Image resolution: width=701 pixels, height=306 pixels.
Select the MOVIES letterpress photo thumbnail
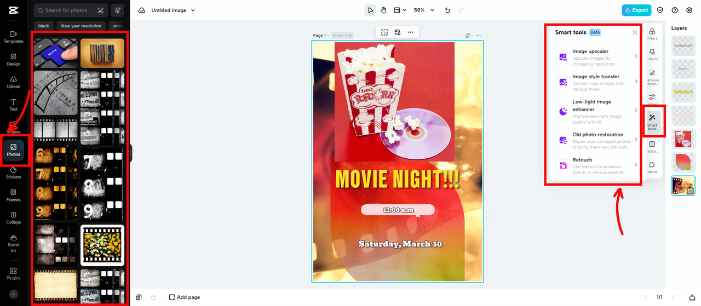(x=102, y=53)
